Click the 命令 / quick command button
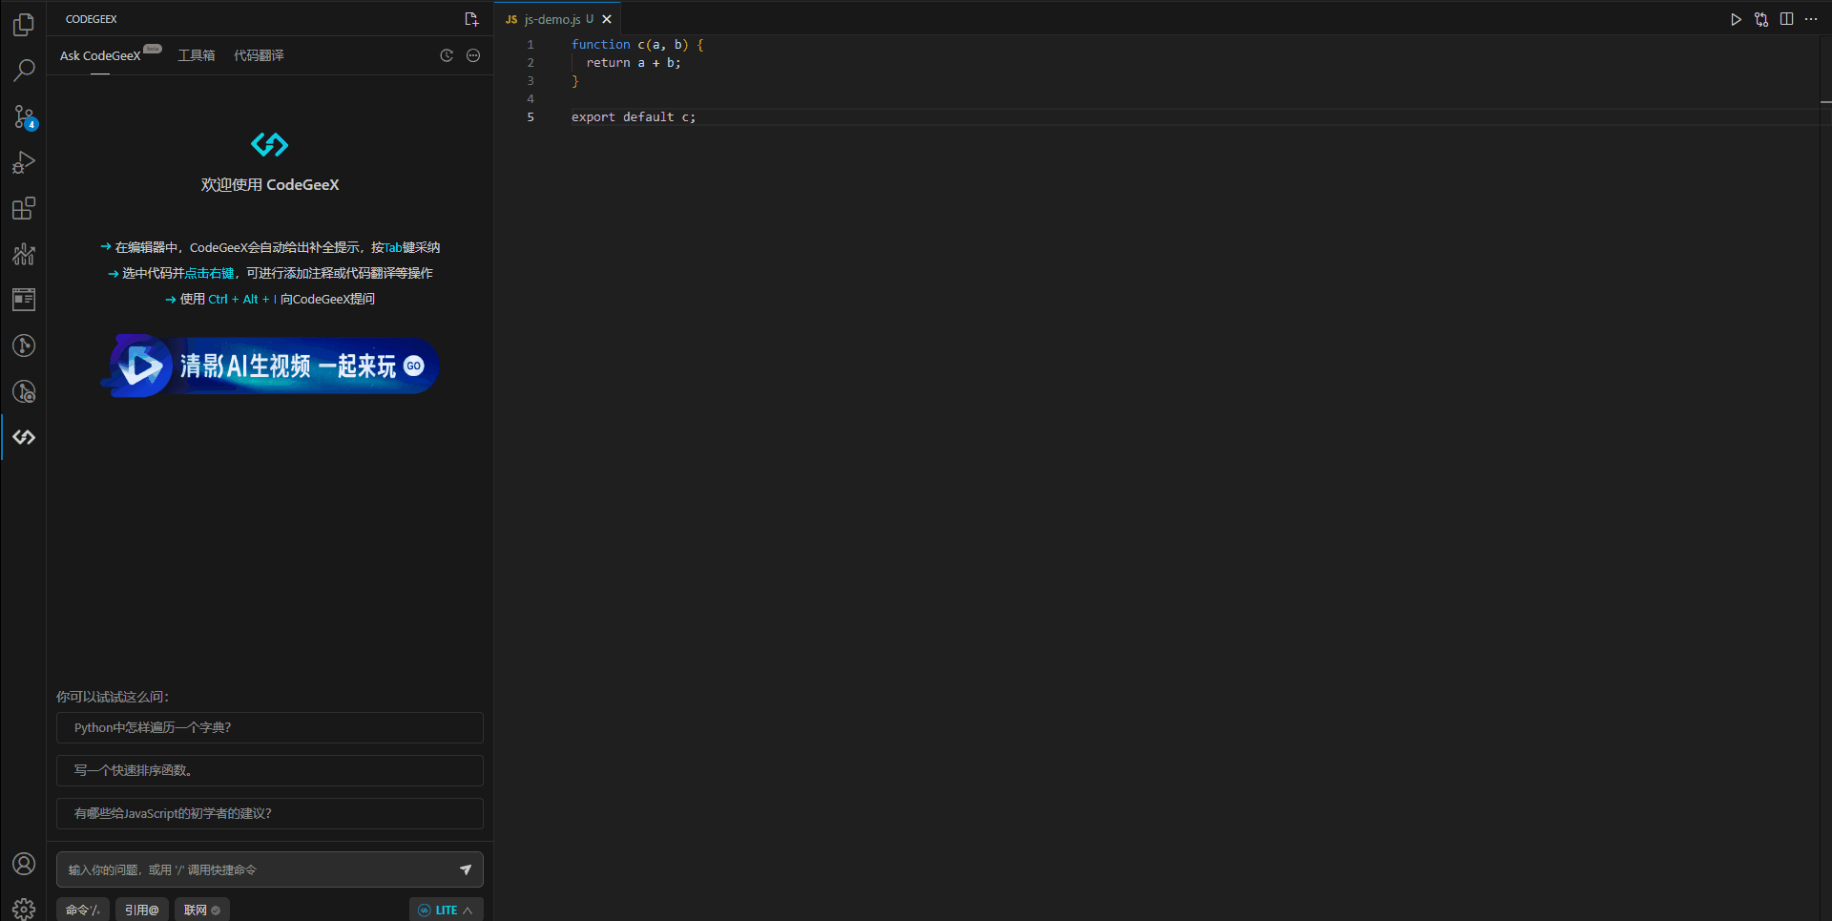The height and width of the screenshot is (921, 1832). tap(83, 910)
